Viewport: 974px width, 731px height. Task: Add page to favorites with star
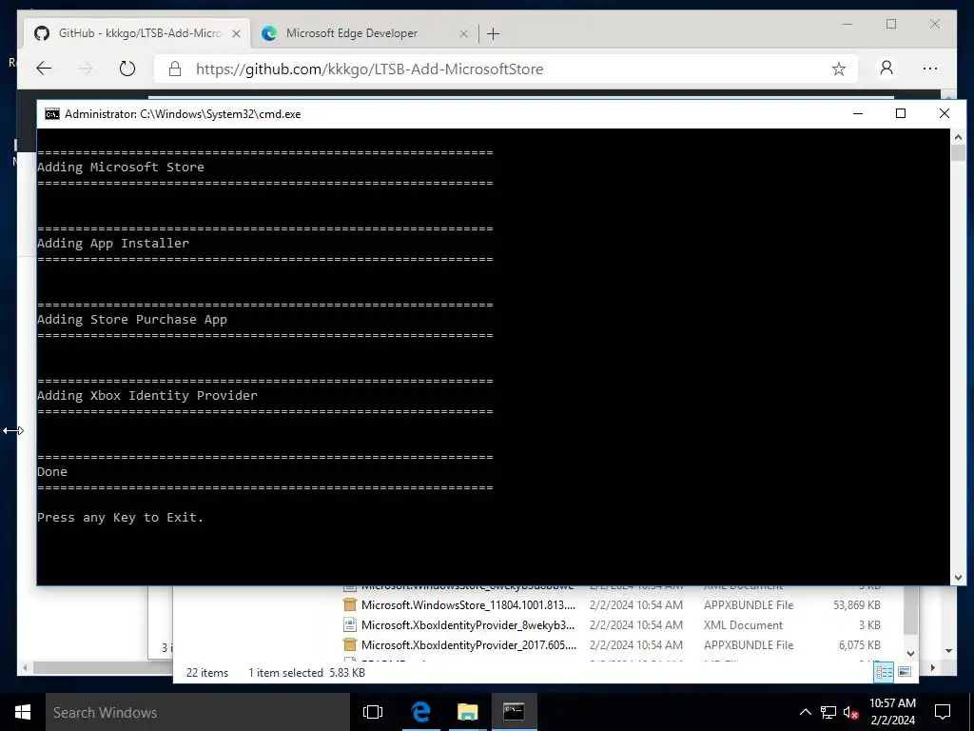coord(839,69)
